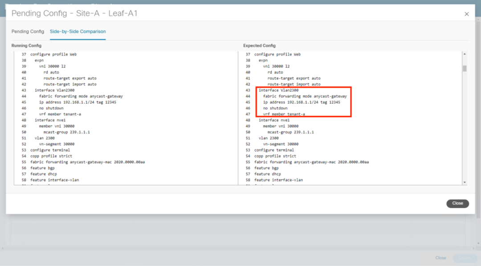Click the dialog title Pending Config - Site-A - Leaf-A1

point(74,13)
